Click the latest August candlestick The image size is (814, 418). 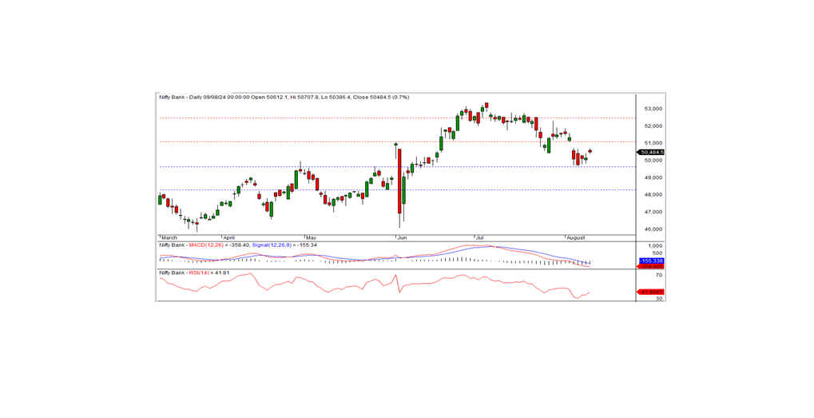click(590, 151)
